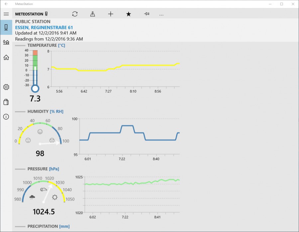Go to the home icon in sidebar
The height and width of the screenshot is (232, 299).
point(6,57)
